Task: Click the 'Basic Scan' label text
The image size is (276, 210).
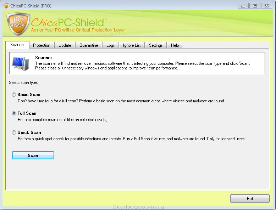Action: [29, 95]
